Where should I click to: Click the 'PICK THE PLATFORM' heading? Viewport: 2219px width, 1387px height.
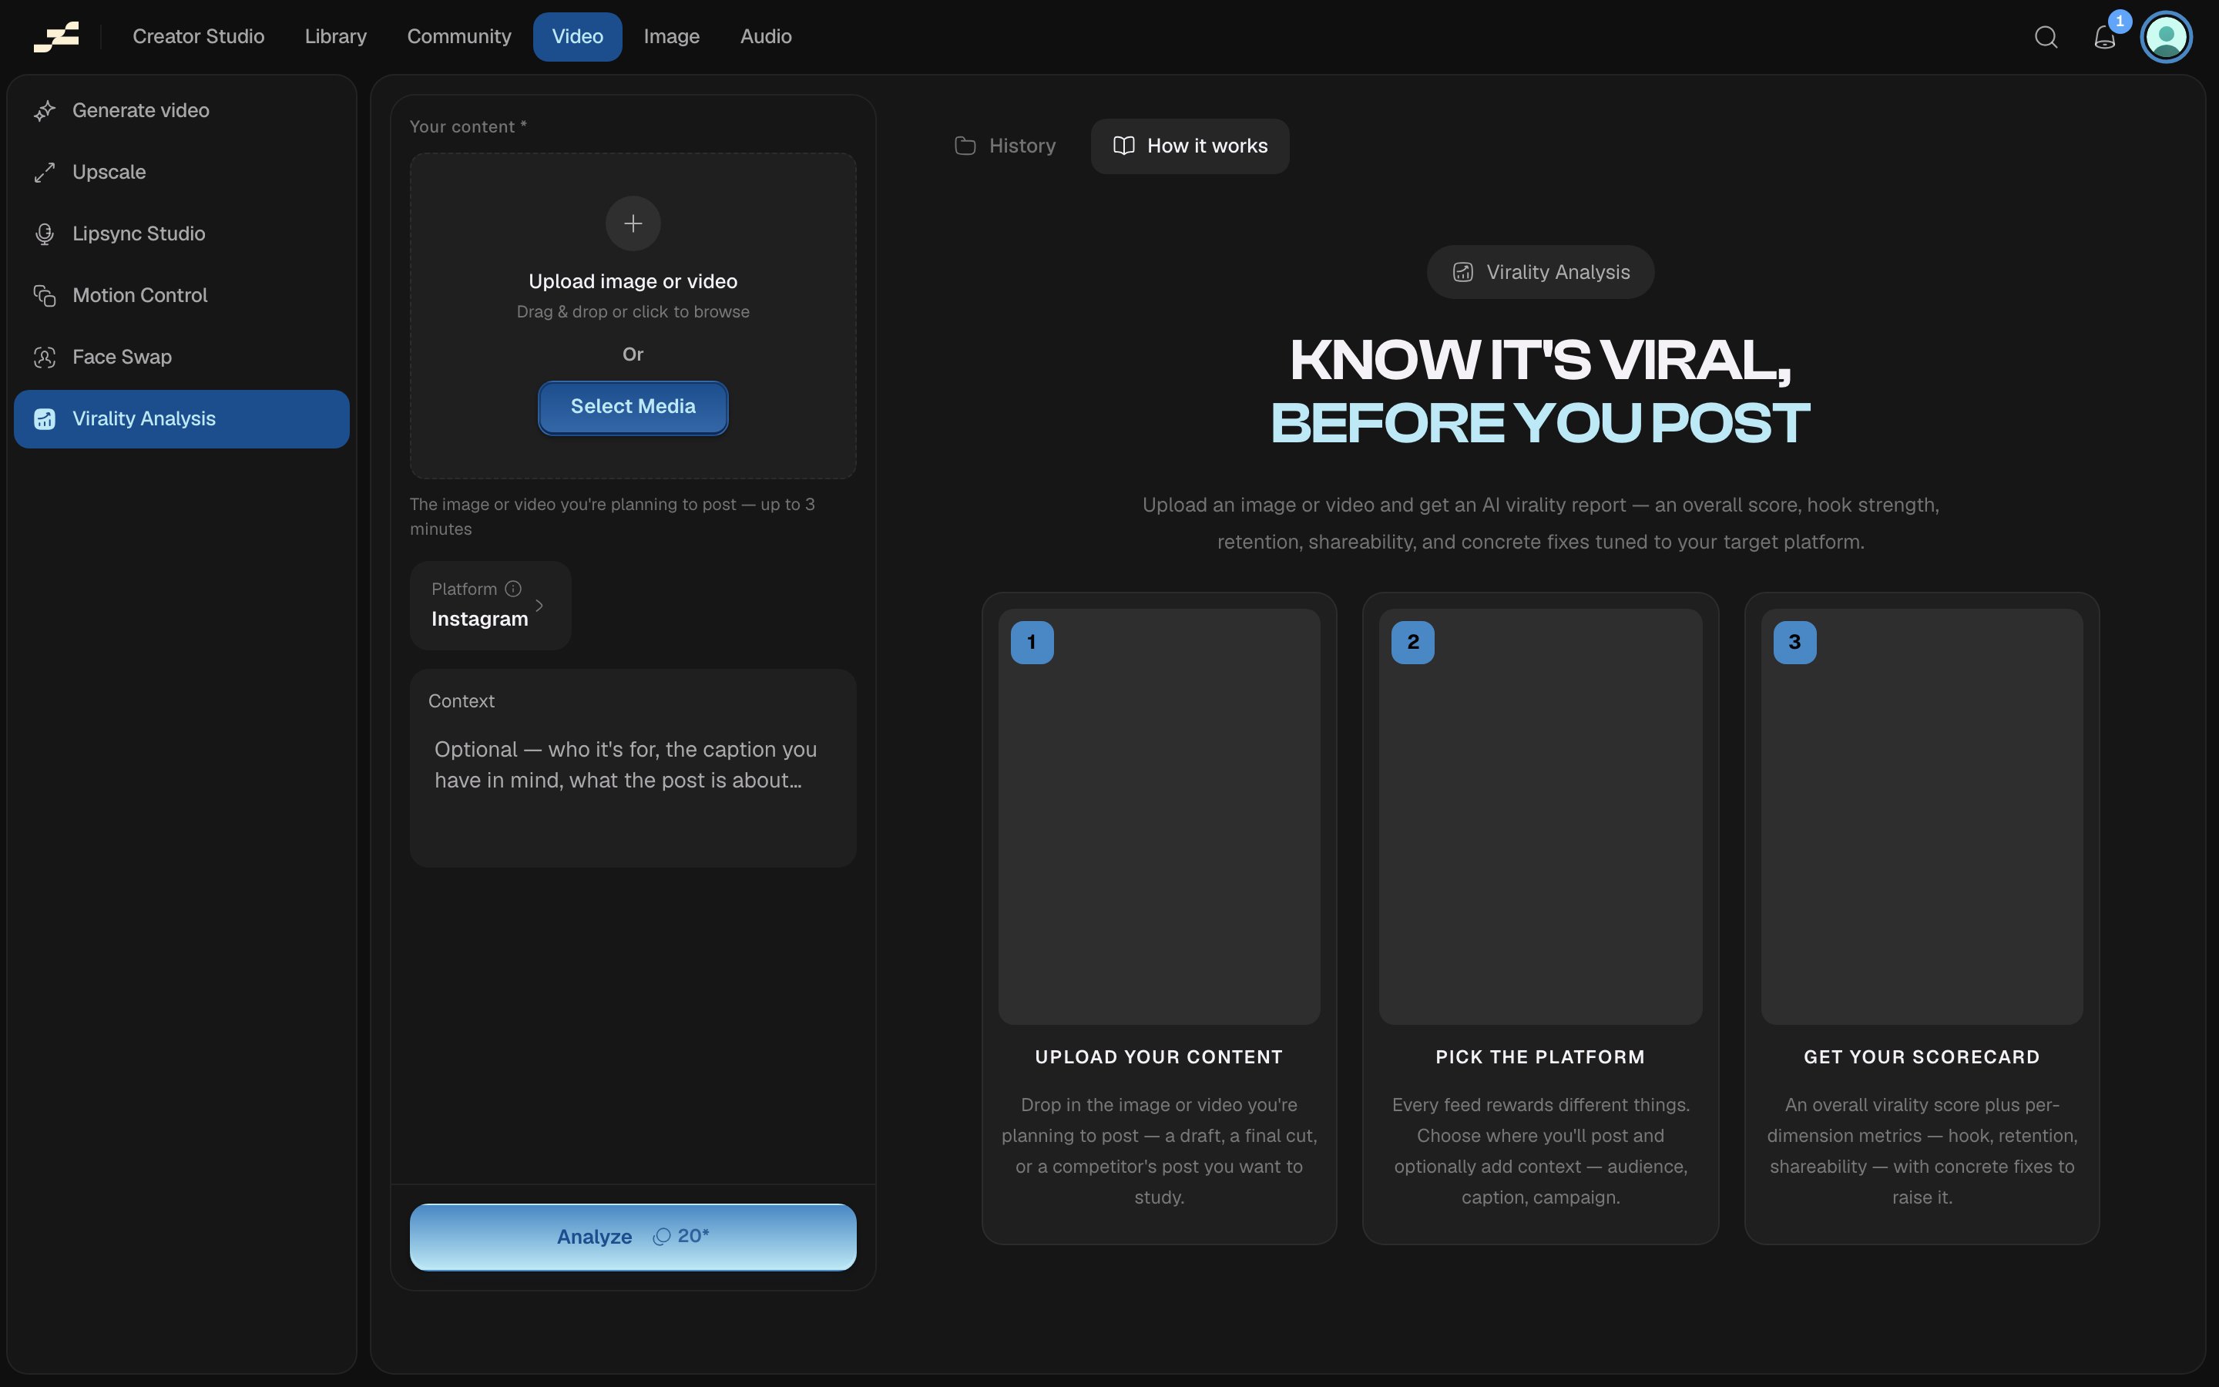[x=1540, y=1056]
